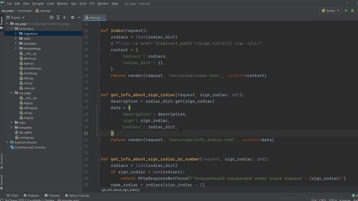The image size is (358, 201).
Task: Open the Refactor menu
Action: (62, 4)
